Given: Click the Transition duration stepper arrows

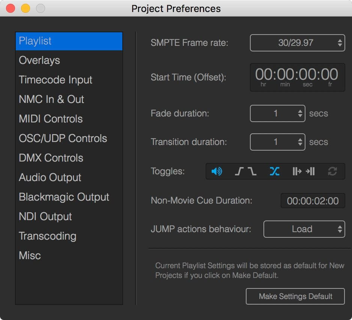Looking at the screenshot, I should (x=300, y=142).
